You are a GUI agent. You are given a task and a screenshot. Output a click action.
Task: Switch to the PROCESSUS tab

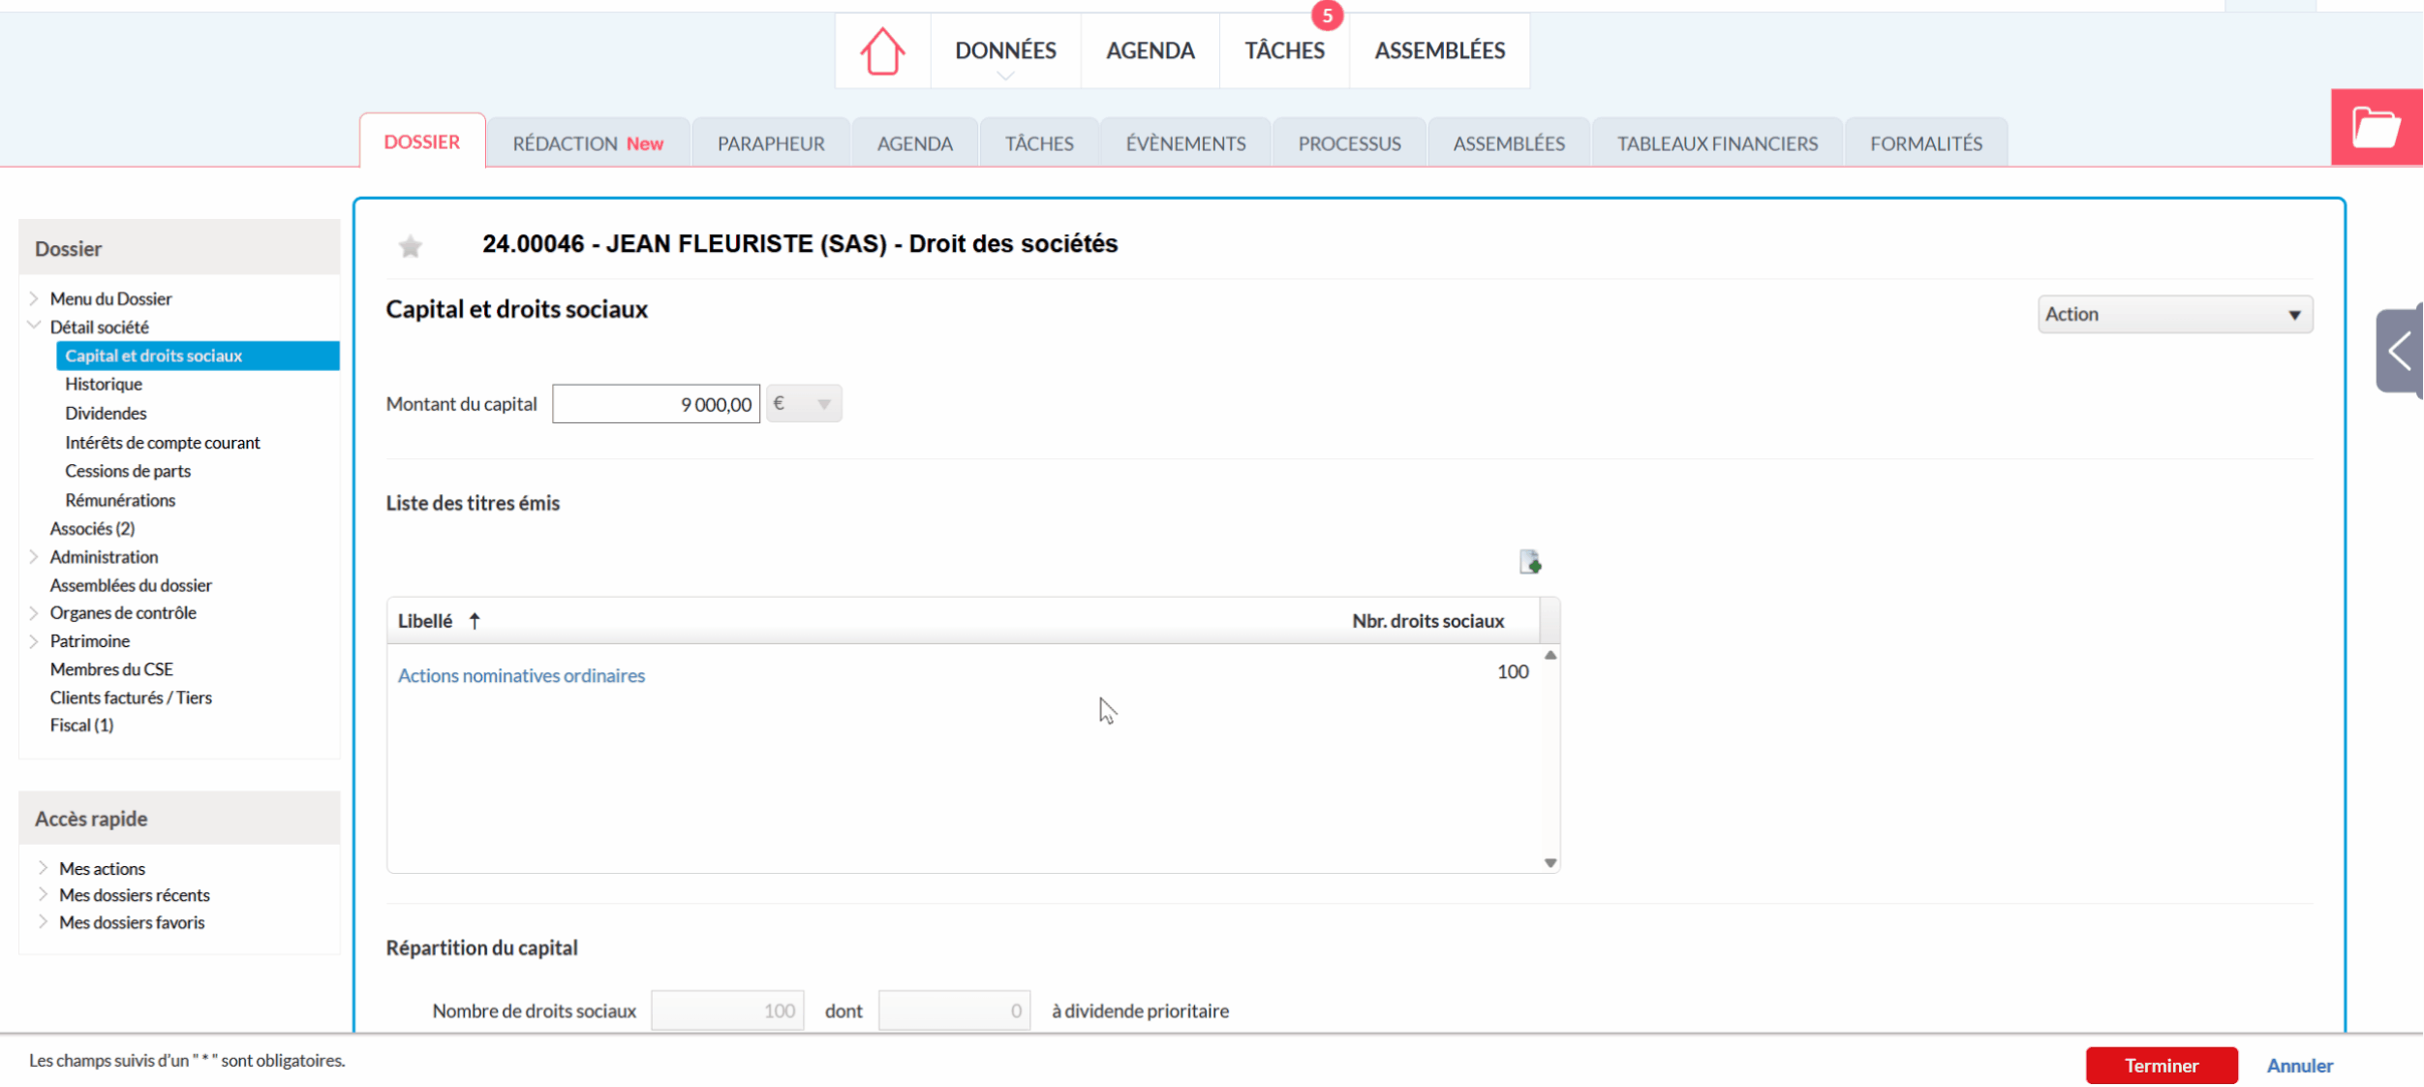click(x=1349, y=143)
